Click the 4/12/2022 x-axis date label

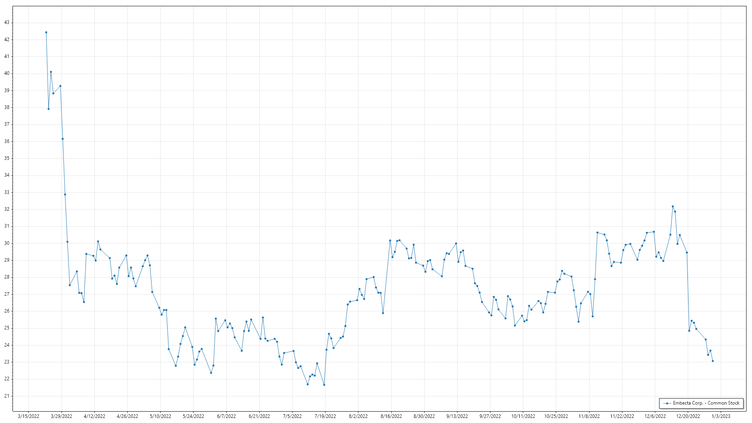coord(94,416)
